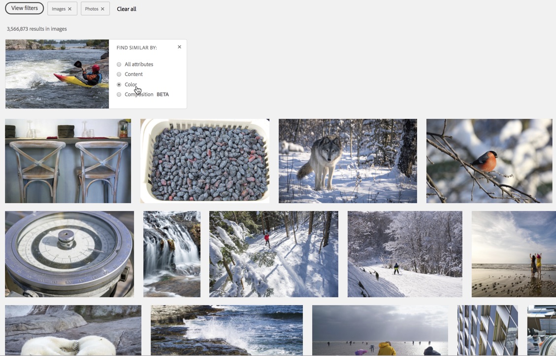
Task: Remove the Images filter tag
Action: tap(69, 9)
